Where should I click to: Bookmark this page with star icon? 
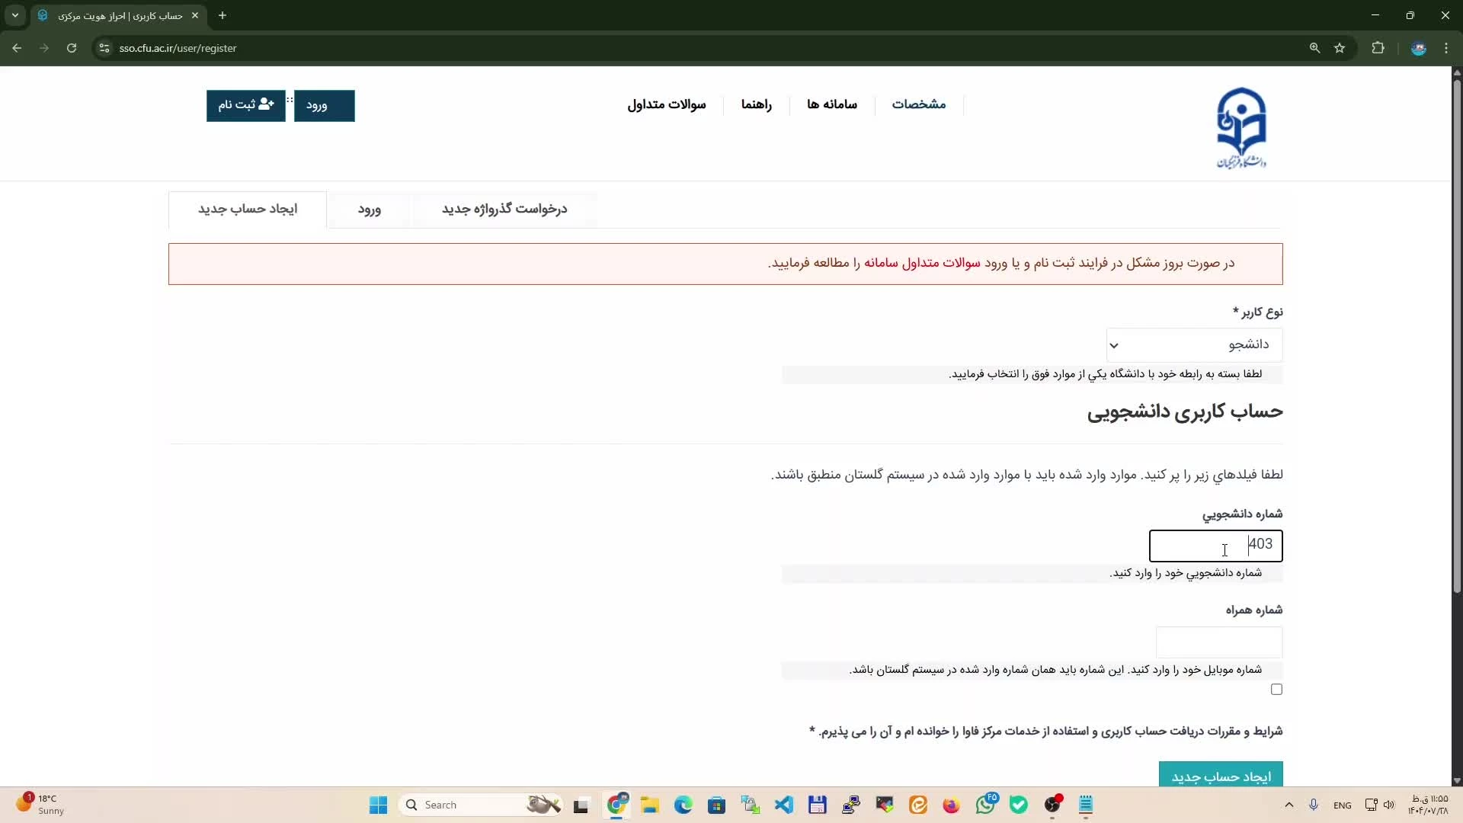1340,48
